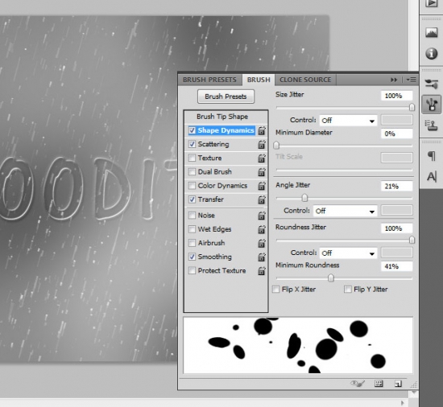
Task: Open the Character panel icon
Action: (432, 177)
